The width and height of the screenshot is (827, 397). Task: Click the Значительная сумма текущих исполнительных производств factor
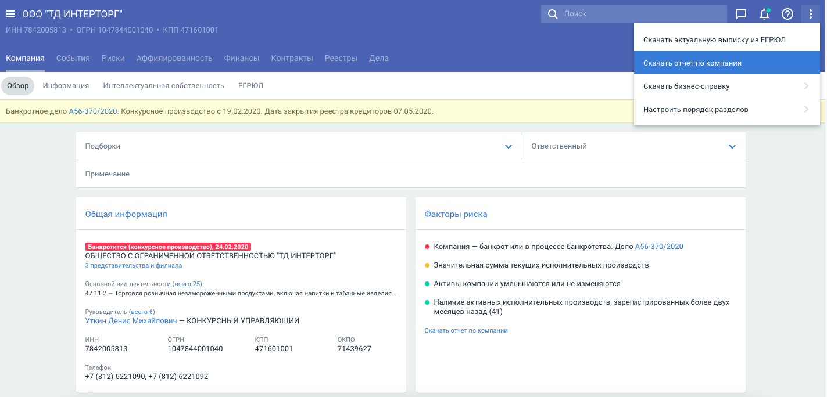(541, 265)
